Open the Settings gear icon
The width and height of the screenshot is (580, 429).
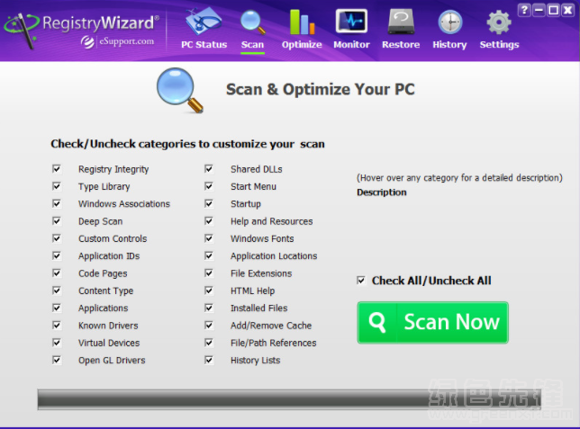(x=499, y=22)
